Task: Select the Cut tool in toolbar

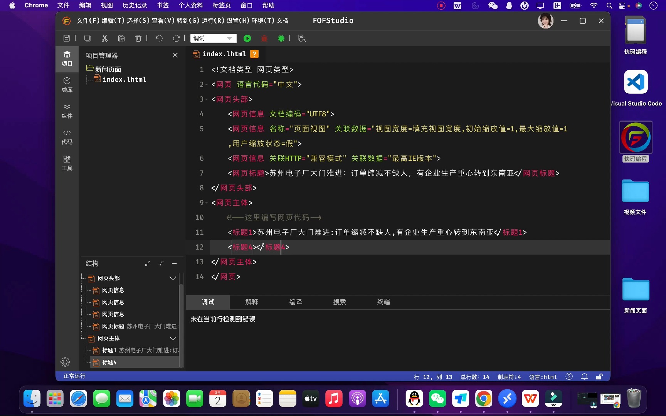Action: [x=104, y=38]
